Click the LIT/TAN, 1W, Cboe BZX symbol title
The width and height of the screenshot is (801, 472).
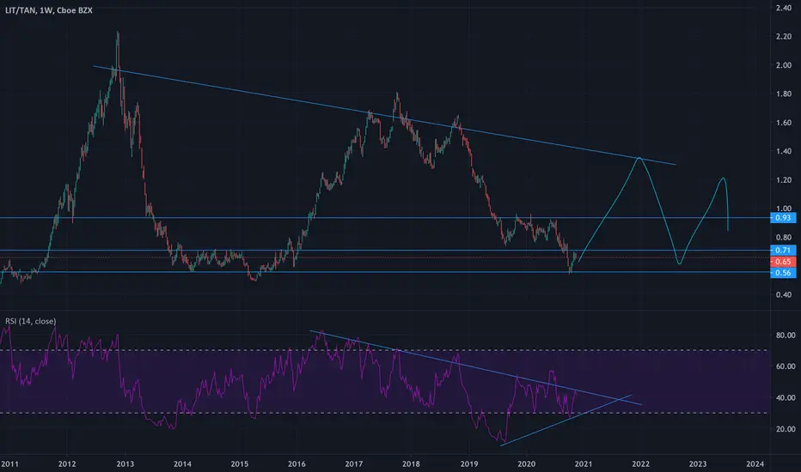click(49, 10)
